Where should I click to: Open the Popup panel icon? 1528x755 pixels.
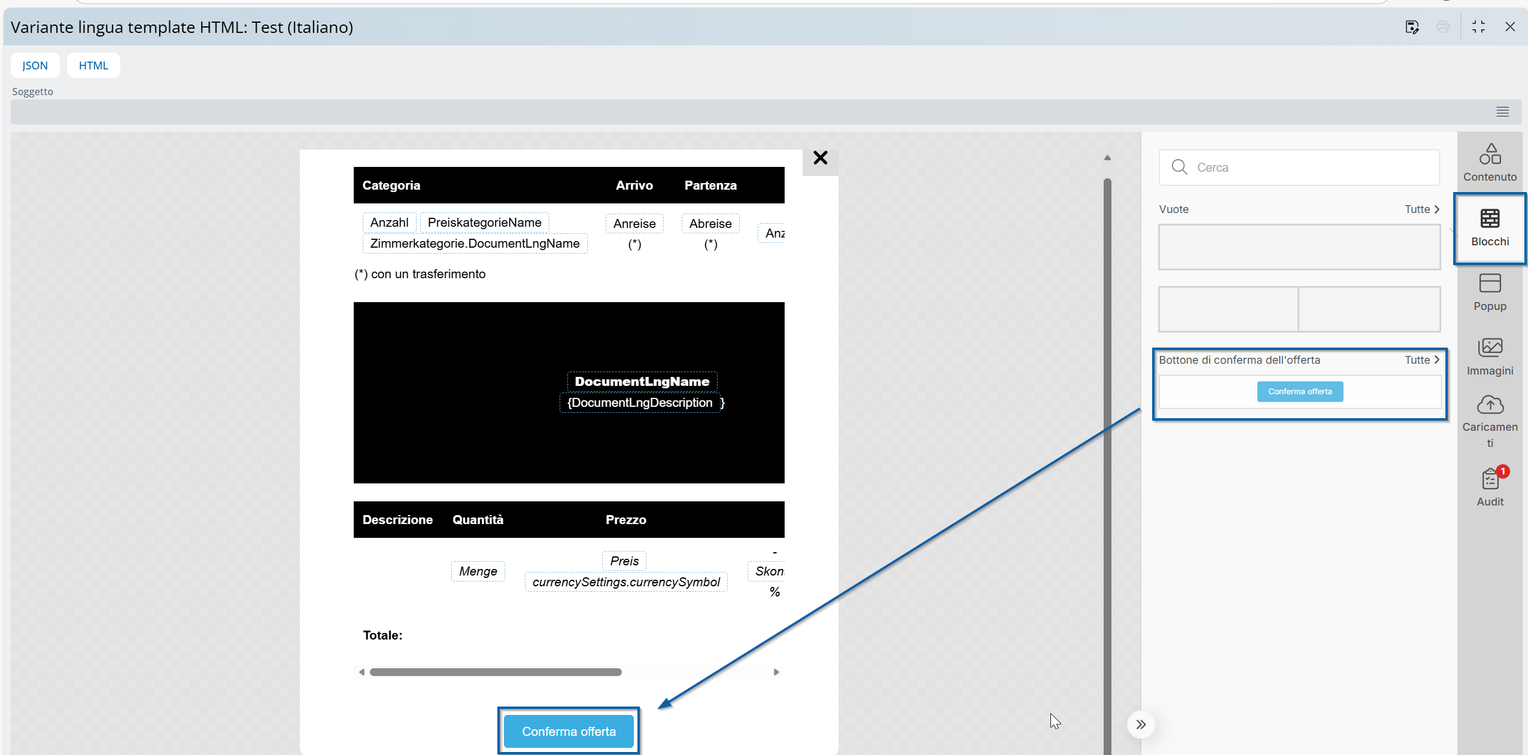(x=1490, y=293)
